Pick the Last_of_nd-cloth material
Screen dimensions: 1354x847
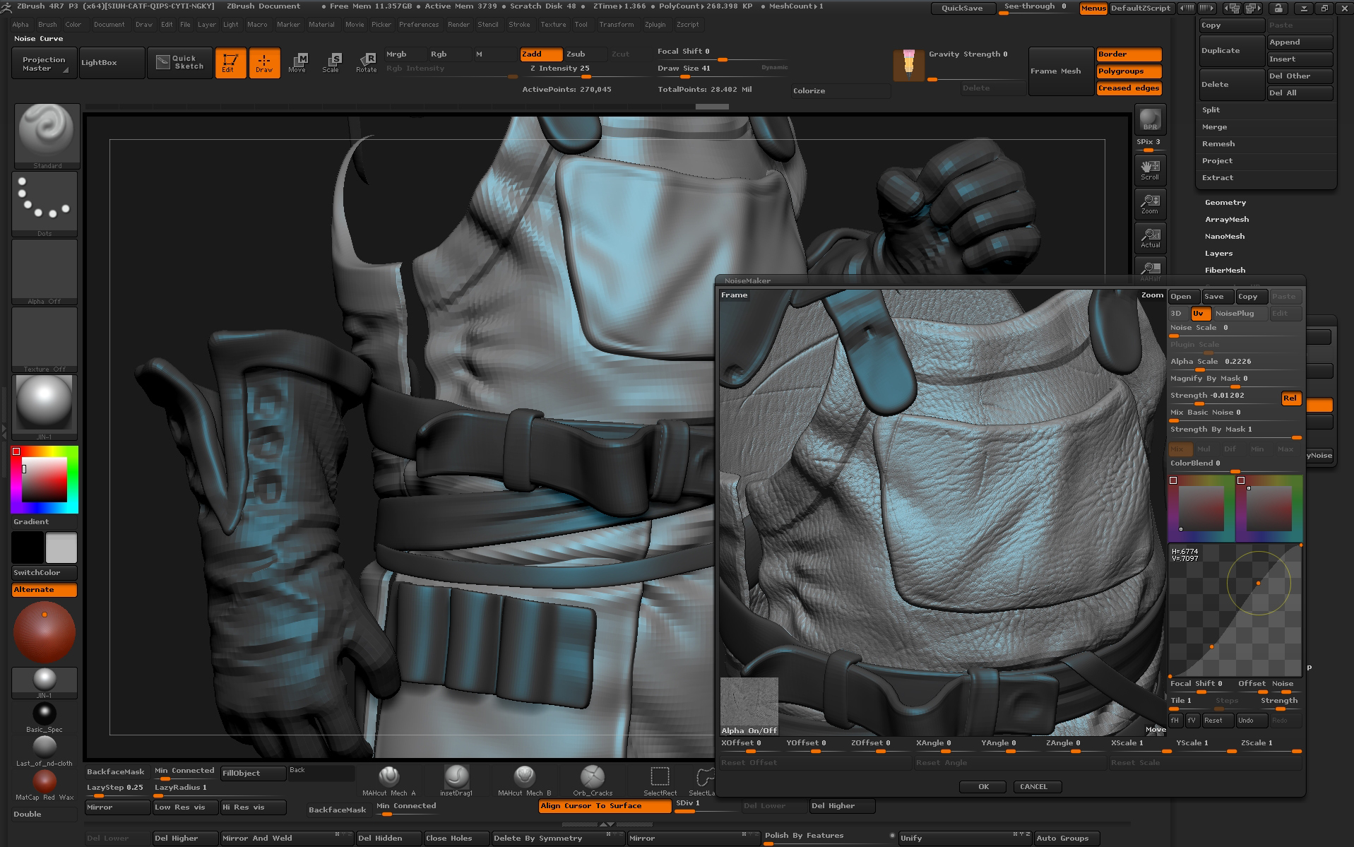[44, 750]
